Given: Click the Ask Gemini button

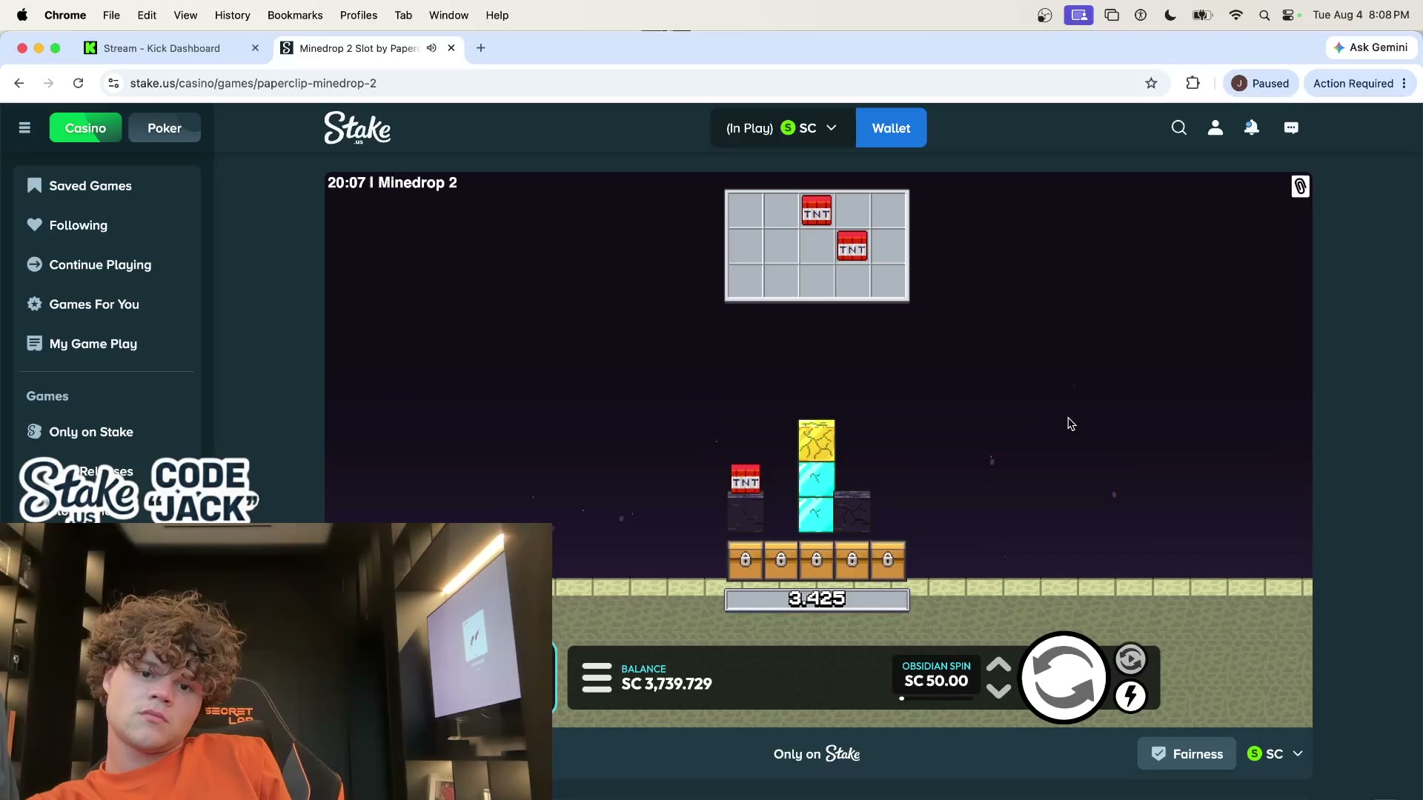Looking at the screenshot, I should [x=1371, y=47].
